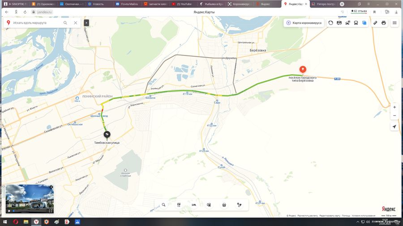Viewport: 403px width, 226px height.
Task: Open the panoramas circle icon in map toolbar
Action: [330, 23]
